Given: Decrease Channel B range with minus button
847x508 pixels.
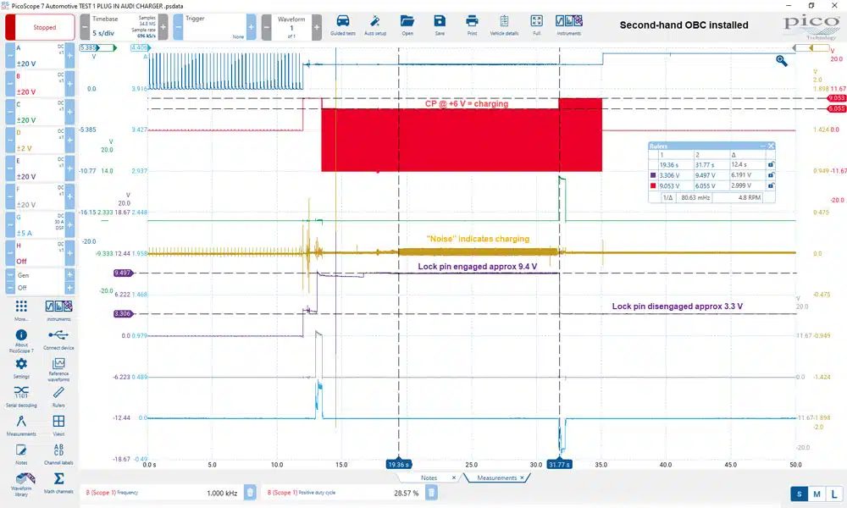Looking at the screenshot, I should [10, 84].
